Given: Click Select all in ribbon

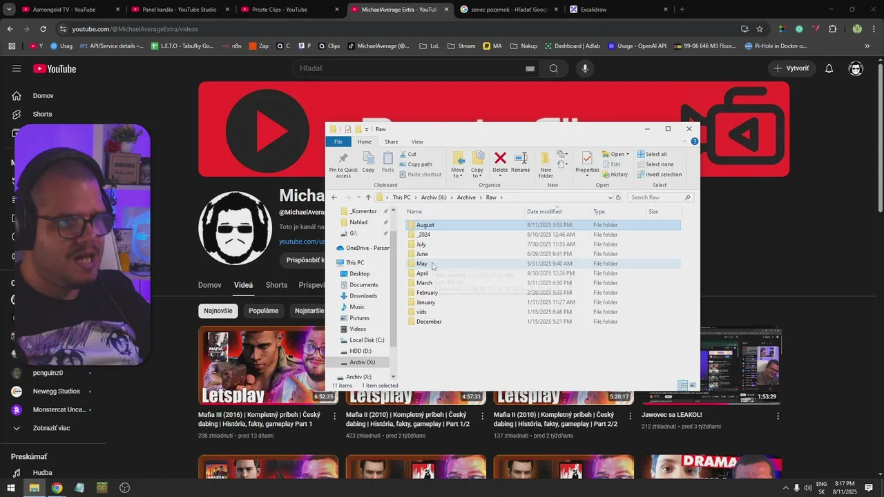Looking at the screenshot, I should point(651,154).
